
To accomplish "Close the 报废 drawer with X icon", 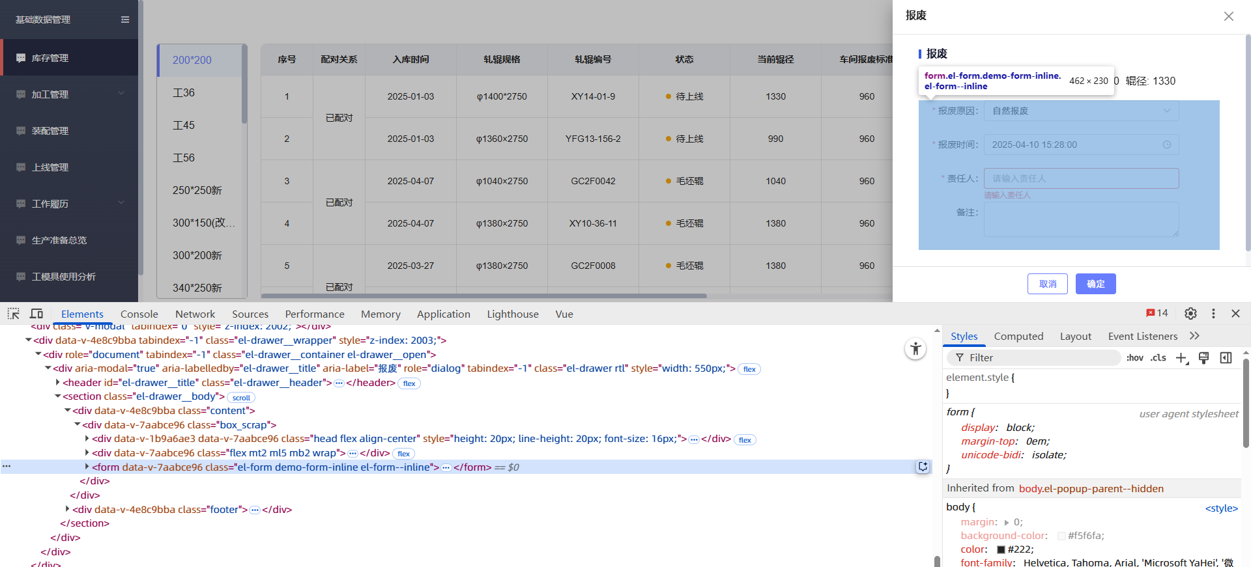I will [1229, 16].
